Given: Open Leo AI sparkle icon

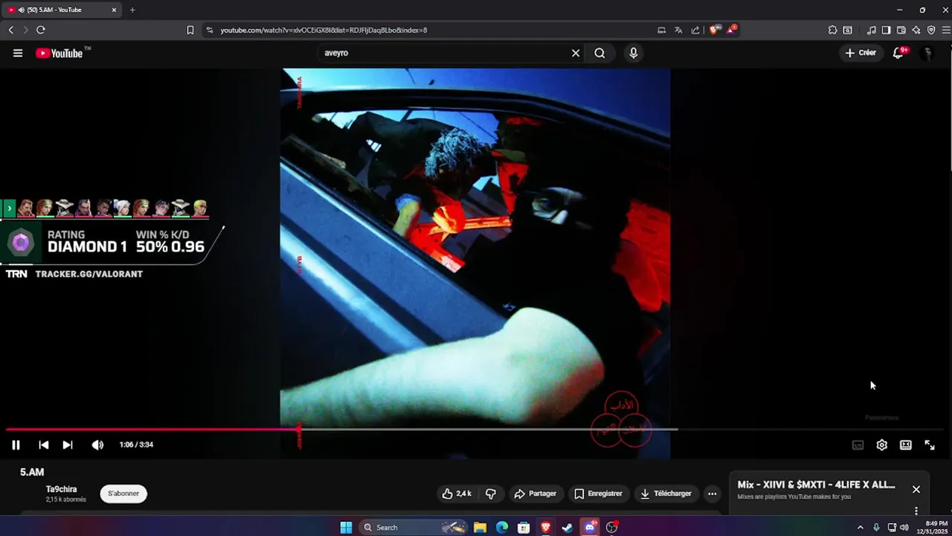Looking at the screenshot, I should [x=916, y=30].
